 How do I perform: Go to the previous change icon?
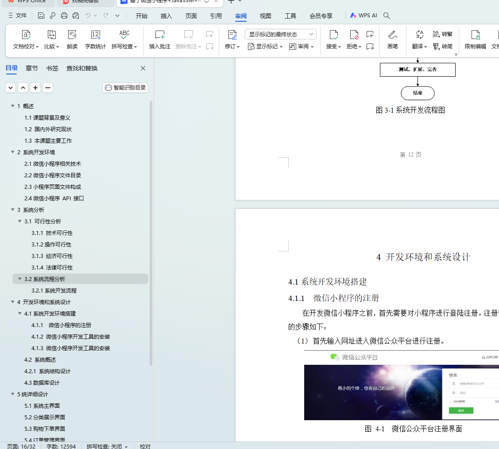tap(370, 34)
